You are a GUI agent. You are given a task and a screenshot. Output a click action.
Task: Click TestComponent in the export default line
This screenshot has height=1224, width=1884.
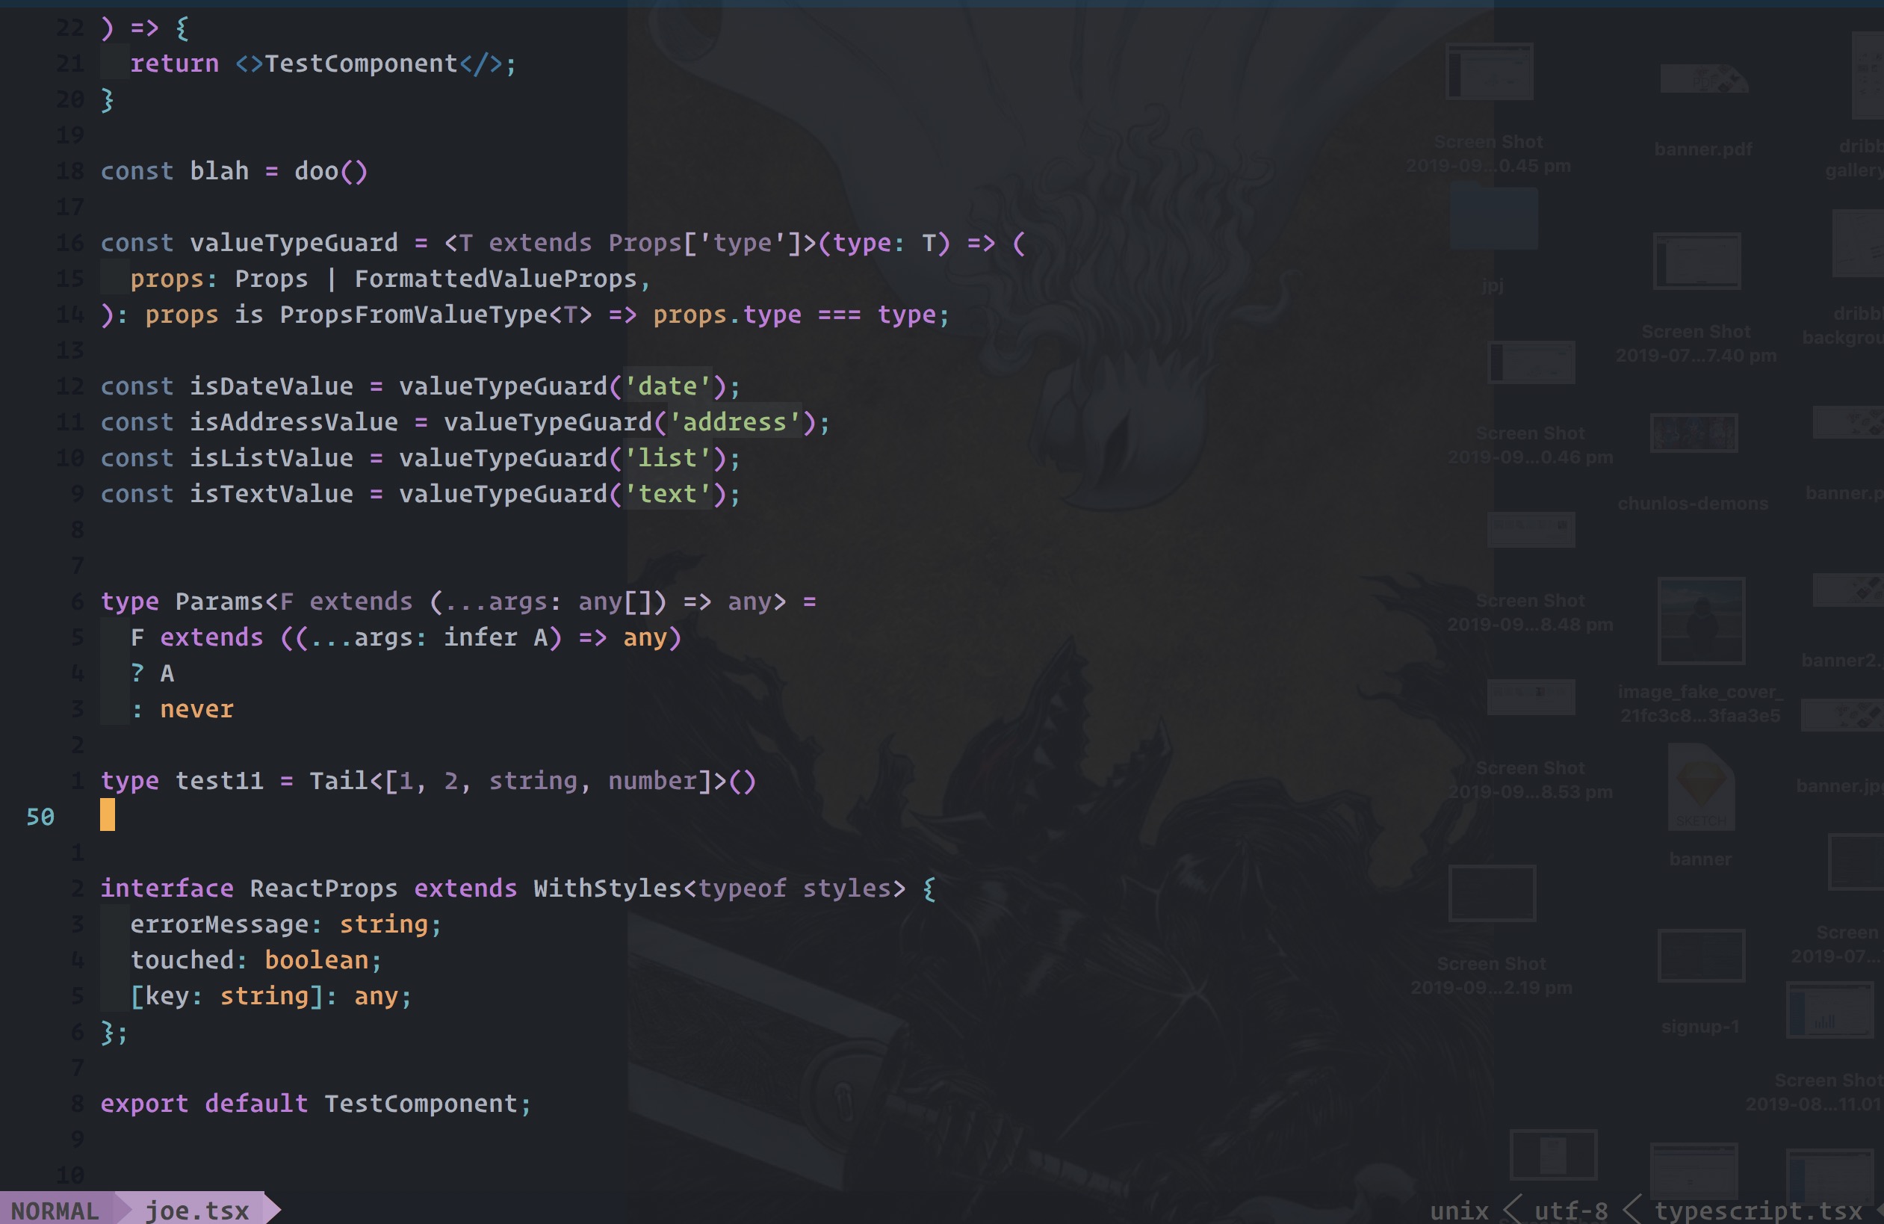click(421, 1103)
